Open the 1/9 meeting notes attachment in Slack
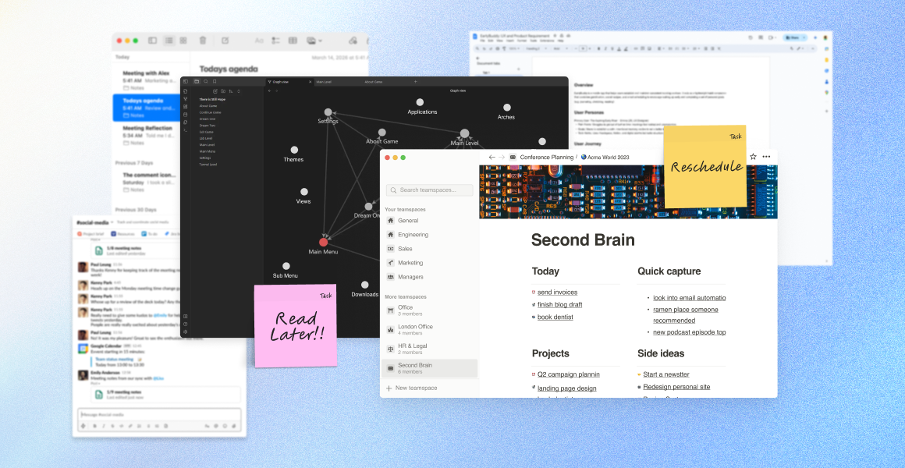The image size is (905, 468). coord(165,394)
